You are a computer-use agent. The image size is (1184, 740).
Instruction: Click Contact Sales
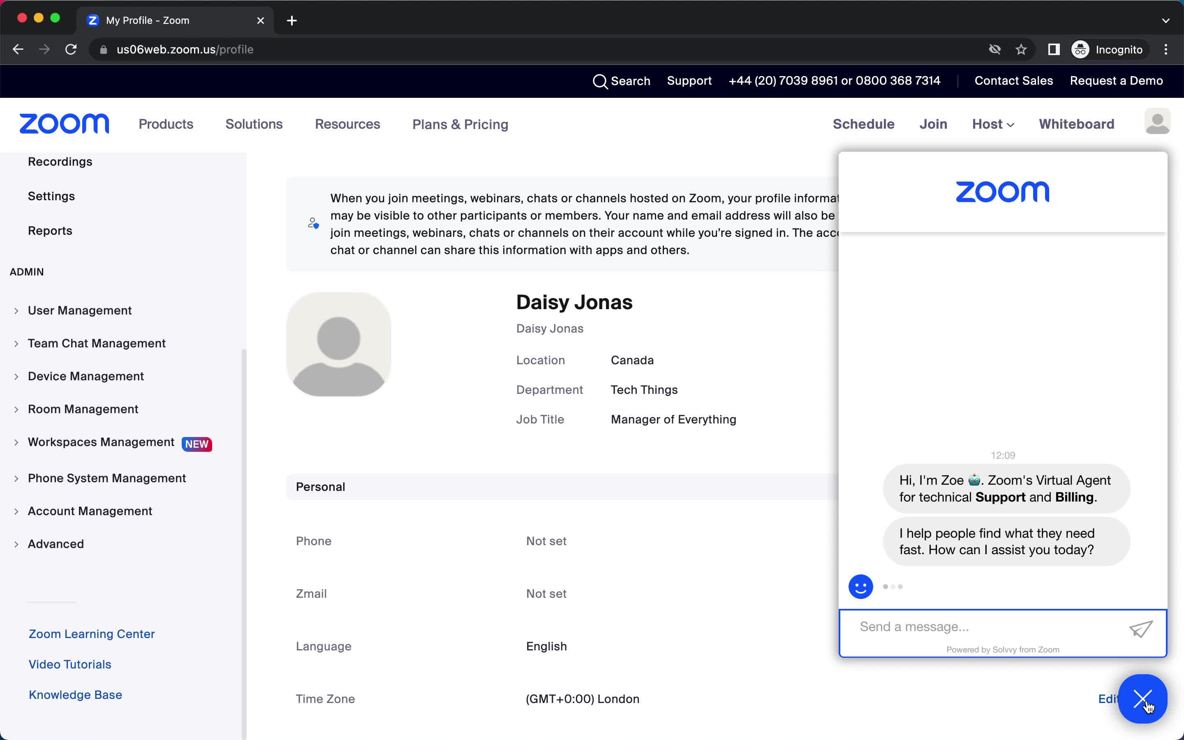pyautogui.click(x=1013, y=81)
